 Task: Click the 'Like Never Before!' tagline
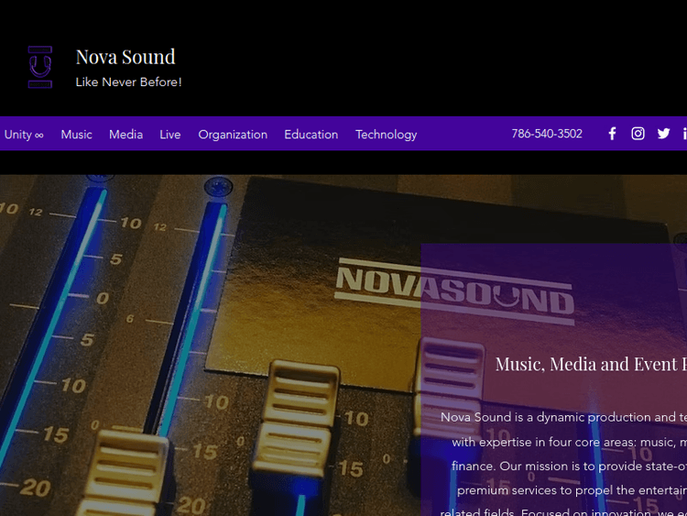coord(128,82)
